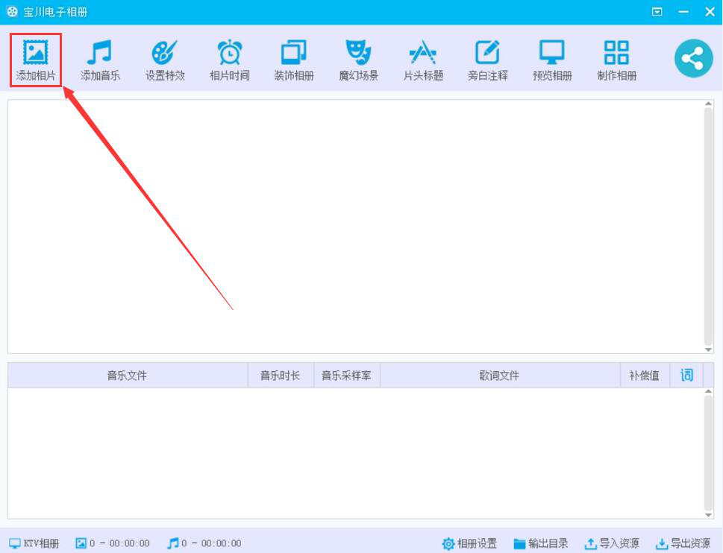The image size is (723, 553).
Task: Click the round share button
Action: (693, 58)
